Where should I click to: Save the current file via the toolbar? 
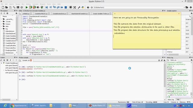11,7
